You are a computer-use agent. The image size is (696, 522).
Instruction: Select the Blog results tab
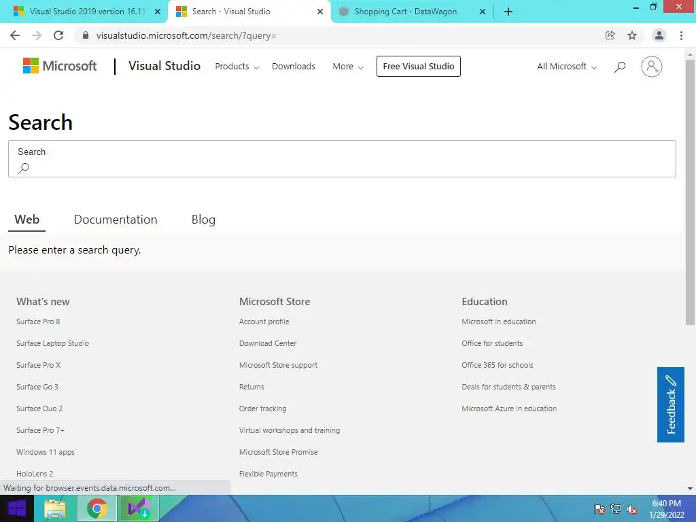(203, 220)
